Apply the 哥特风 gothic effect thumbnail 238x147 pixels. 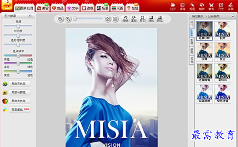point(223,73)
